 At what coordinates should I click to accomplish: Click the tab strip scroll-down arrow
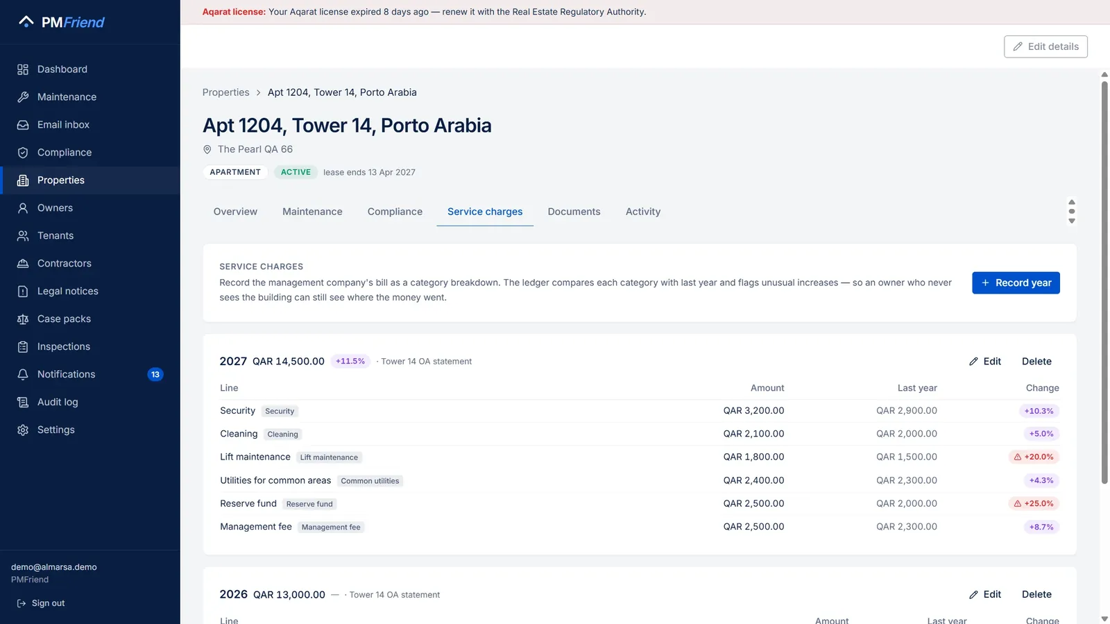click(1072, 221)
